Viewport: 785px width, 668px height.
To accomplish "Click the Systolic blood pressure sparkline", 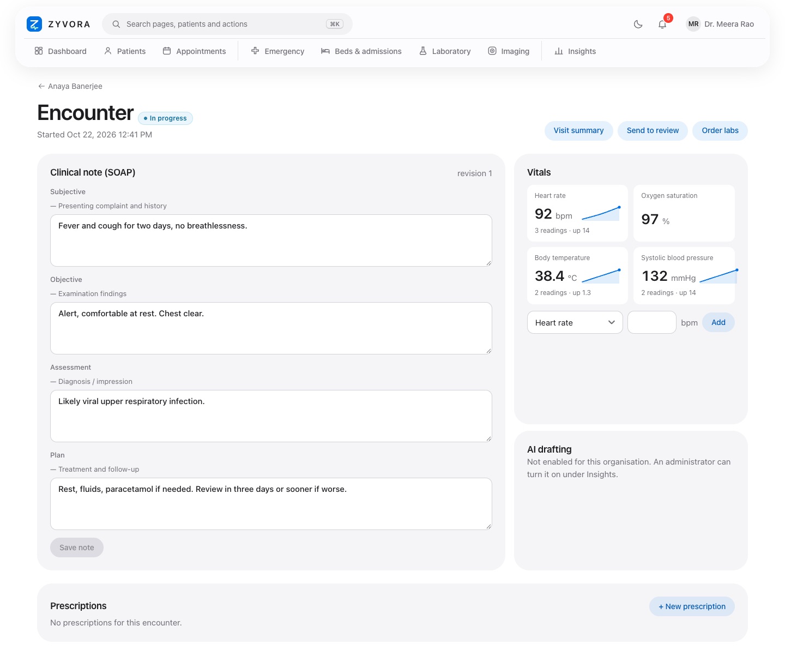I will (718, 275).
